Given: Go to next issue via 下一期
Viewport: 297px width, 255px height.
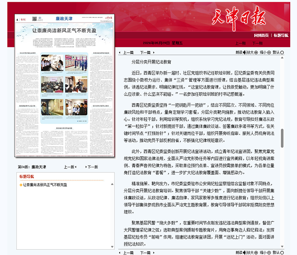Looking at the screenshot, I should (x=257, y=43).
